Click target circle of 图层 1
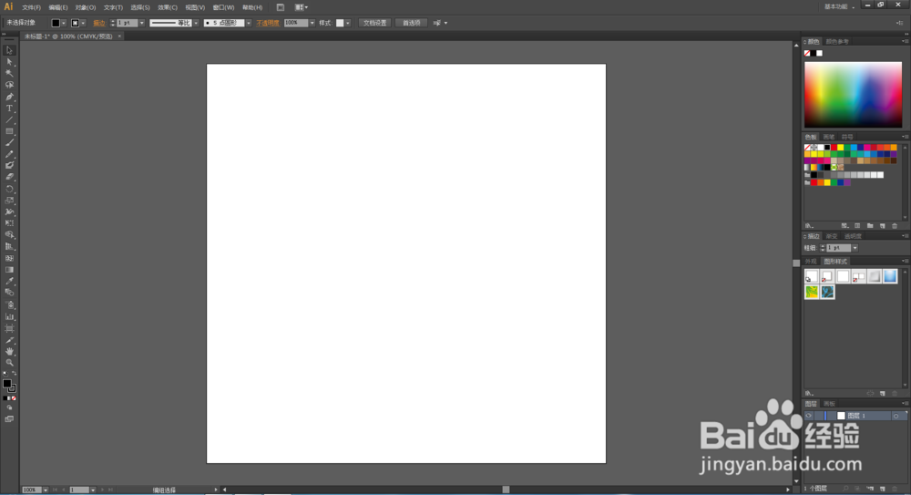Screen dimensions: 911x495 pyautogui.click(x=896, y=416)
